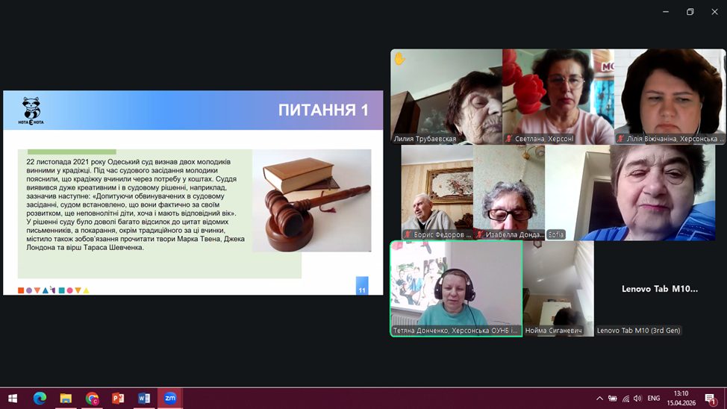
Task: Open the Windows notification center
Action: pos(711,399)
